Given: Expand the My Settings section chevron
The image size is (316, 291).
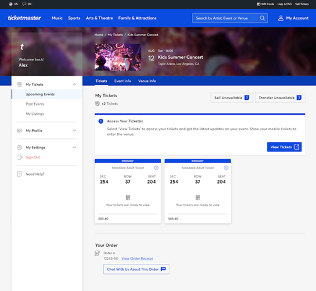Looking at the screenshot, I should (x=74, y=148).
